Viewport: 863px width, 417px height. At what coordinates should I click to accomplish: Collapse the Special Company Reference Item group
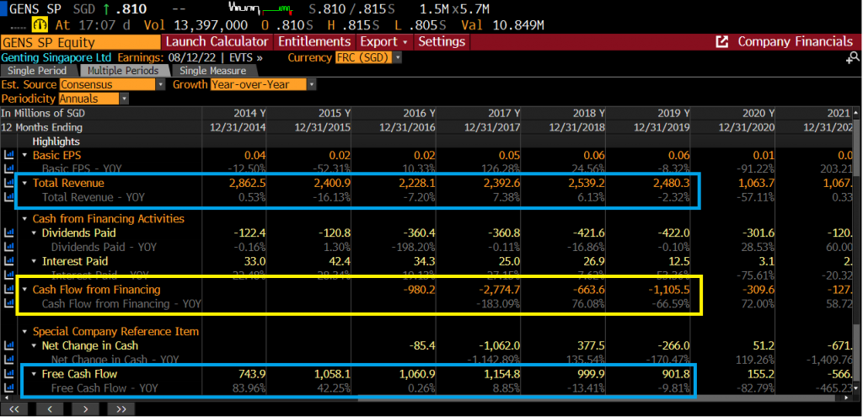pos(25,331)
